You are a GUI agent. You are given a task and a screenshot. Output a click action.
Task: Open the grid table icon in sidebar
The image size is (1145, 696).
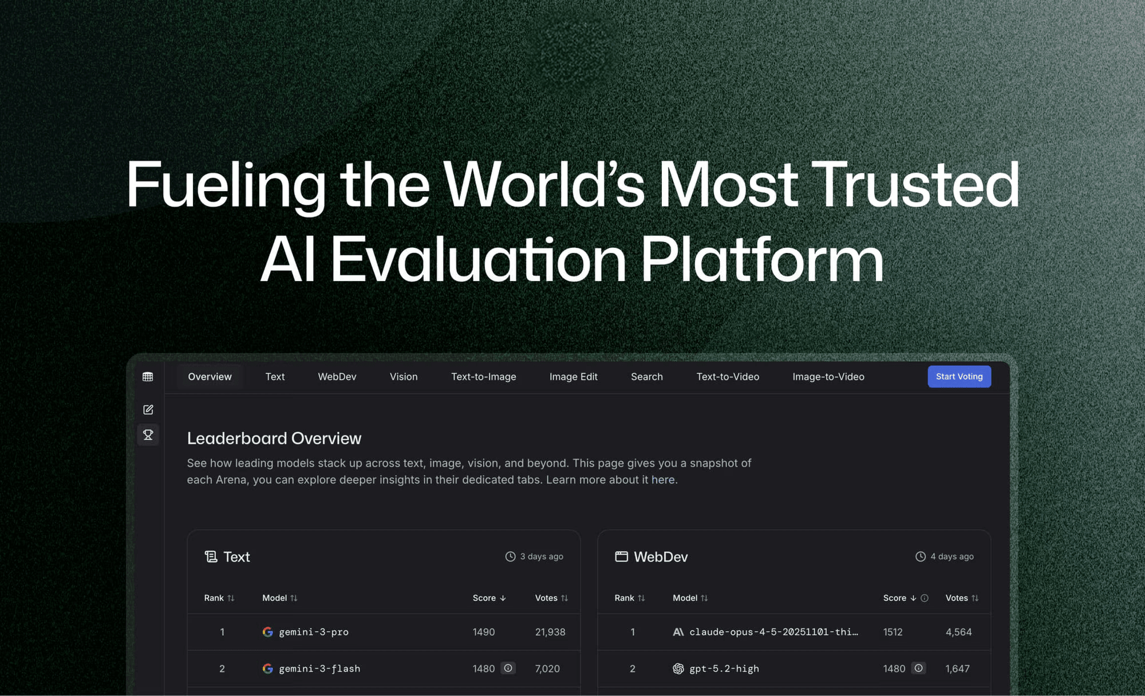pos(148,377)
